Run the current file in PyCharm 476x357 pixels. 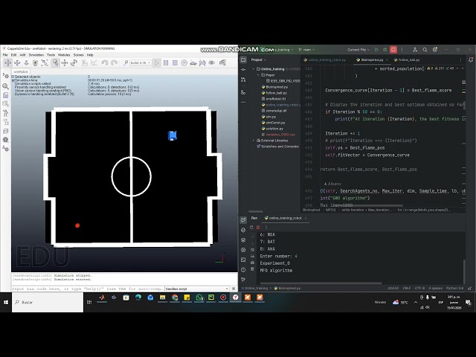click(376, 50)
